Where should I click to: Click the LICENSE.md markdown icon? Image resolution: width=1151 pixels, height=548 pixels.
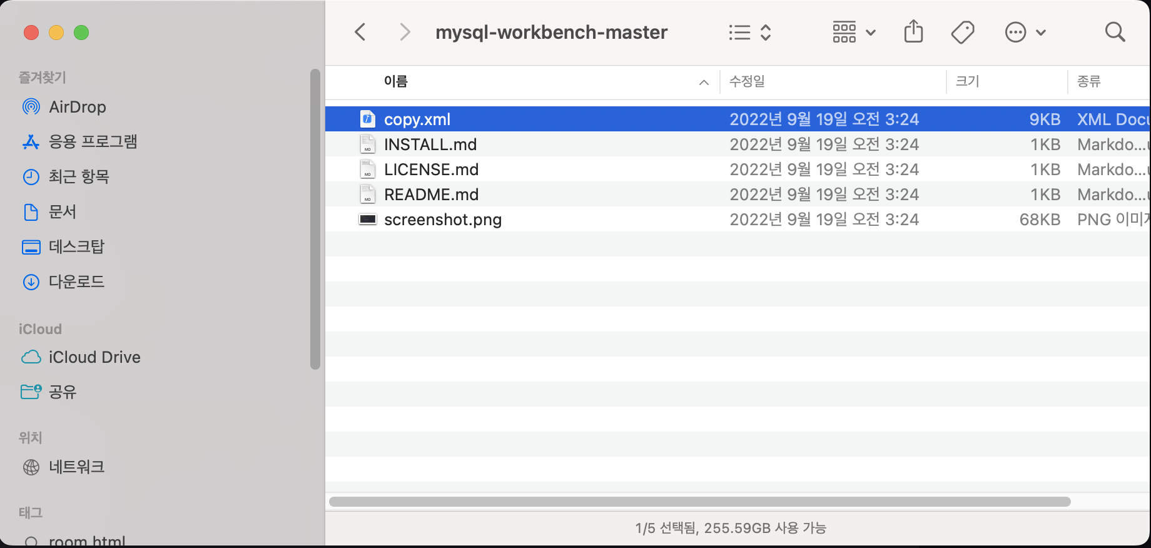[x=368, y=169]
